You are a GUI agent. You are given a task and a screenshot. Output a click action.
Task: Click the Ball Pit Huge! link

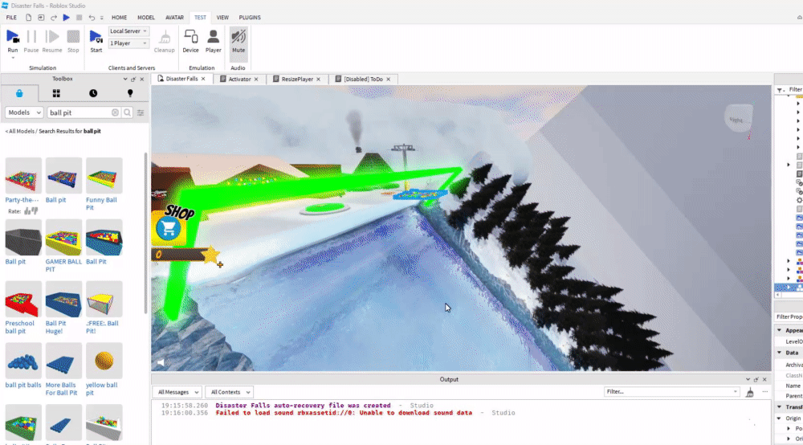tap(56, 327)
